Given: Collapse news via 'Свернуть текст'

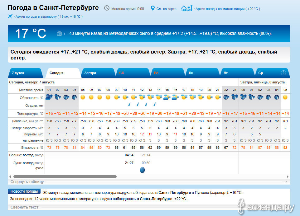Looking at the screenshot, I should coord(24,207).
